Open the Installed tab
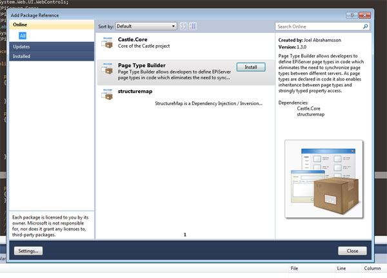Image resolution: width=387 pixels, height=278 pixels. (x=52, y=56)
